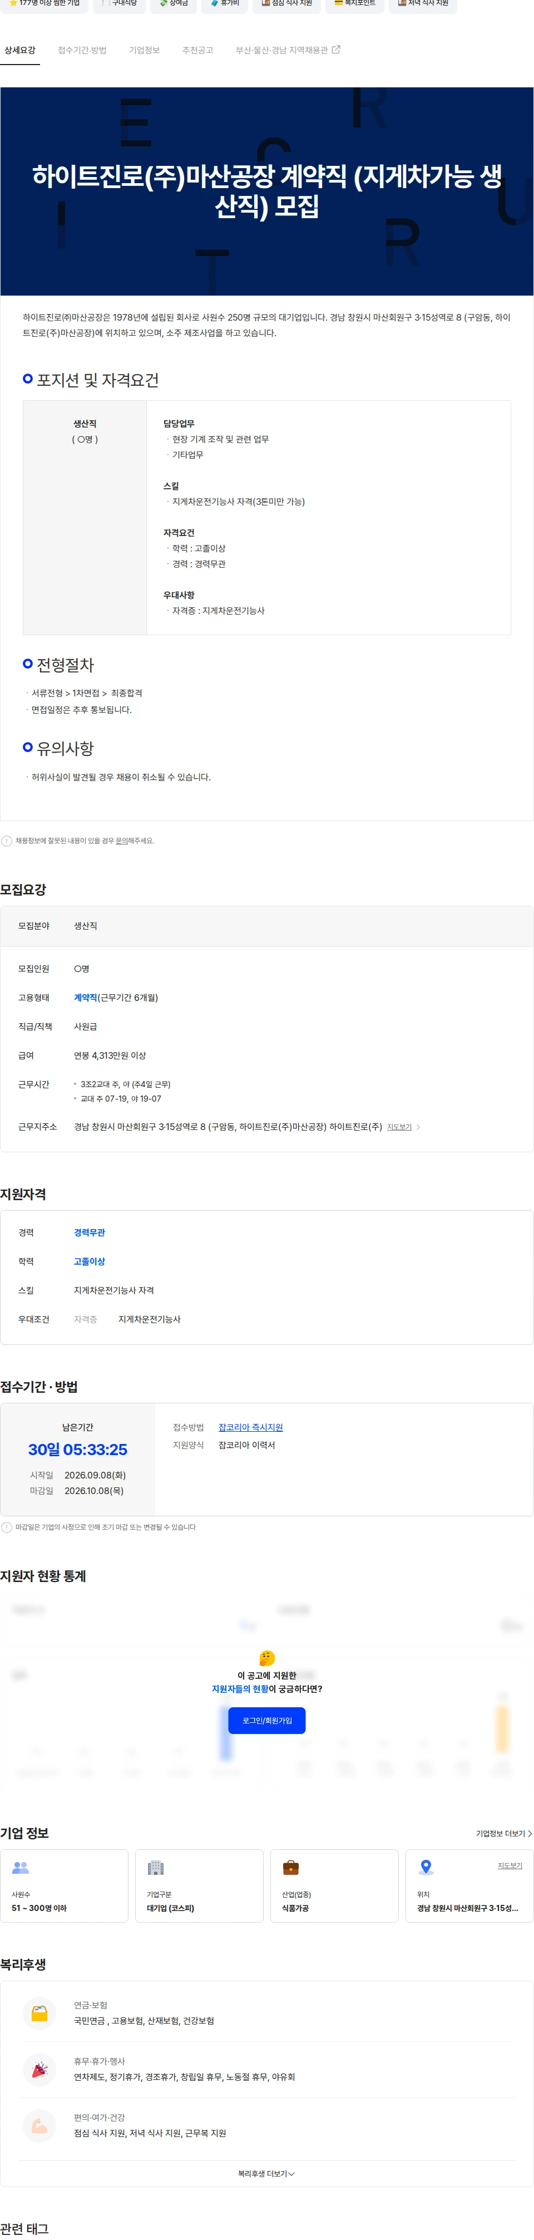Click the 문의 link in the notice
Screen dimensions: 534x2240
[x=122, y=841]
